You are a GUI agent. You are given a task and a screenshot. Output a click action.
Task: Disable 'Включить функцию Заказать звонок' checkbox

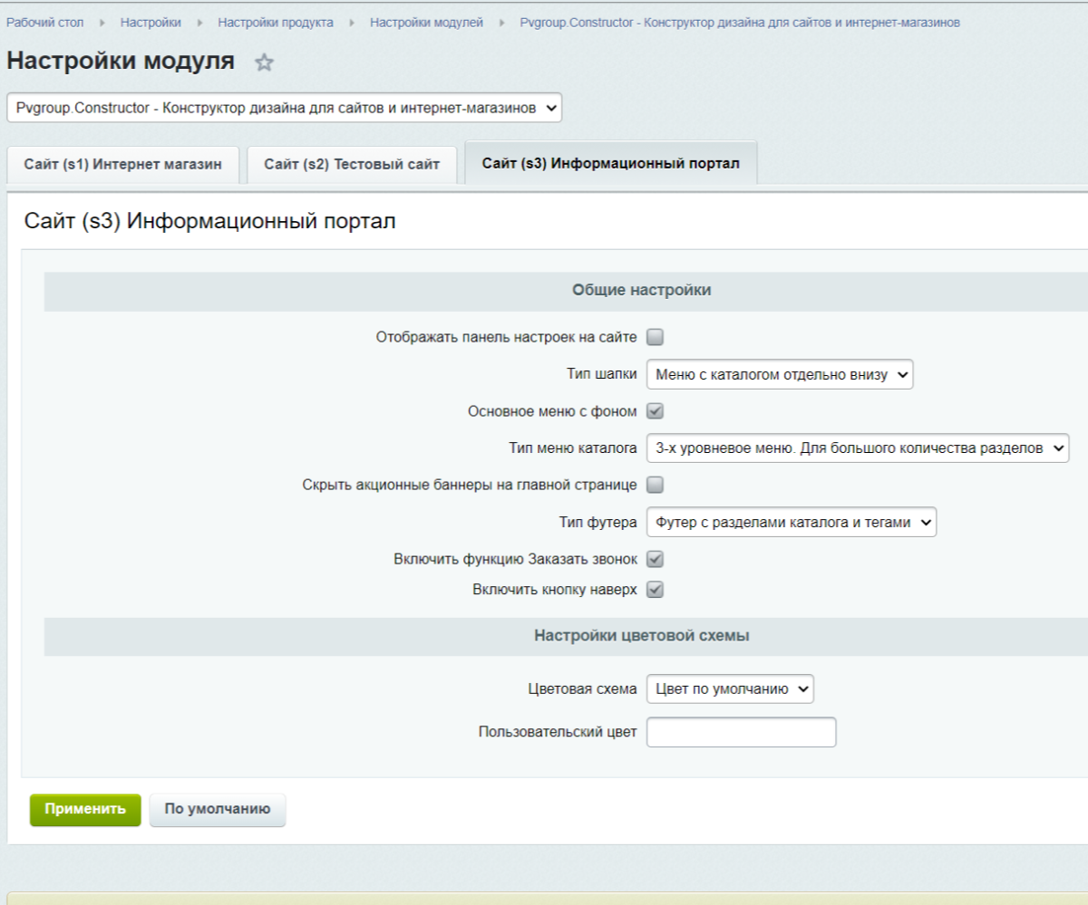(655, 559)
